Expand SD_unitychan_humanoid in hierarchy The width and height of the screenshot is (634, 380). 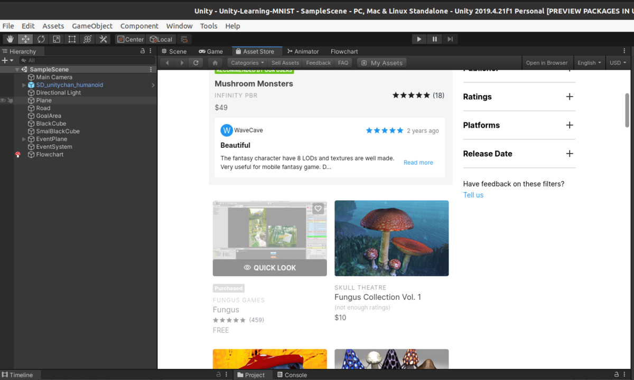pyautogui.click(x=24, y=85)
